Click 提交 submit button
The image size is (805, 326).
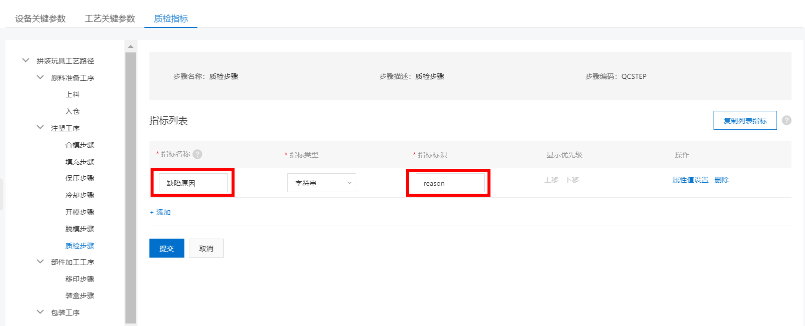coord(167,248)
